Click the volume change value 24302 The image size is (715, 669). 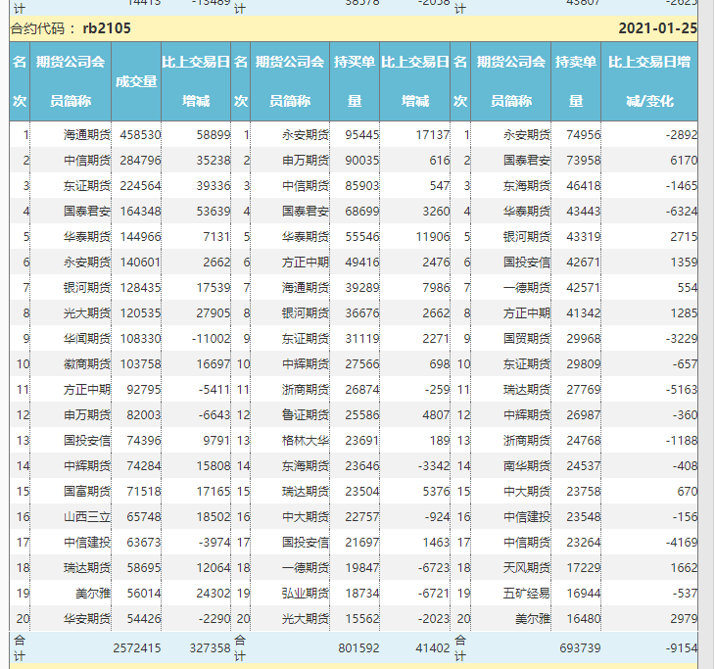coord(214,594)
